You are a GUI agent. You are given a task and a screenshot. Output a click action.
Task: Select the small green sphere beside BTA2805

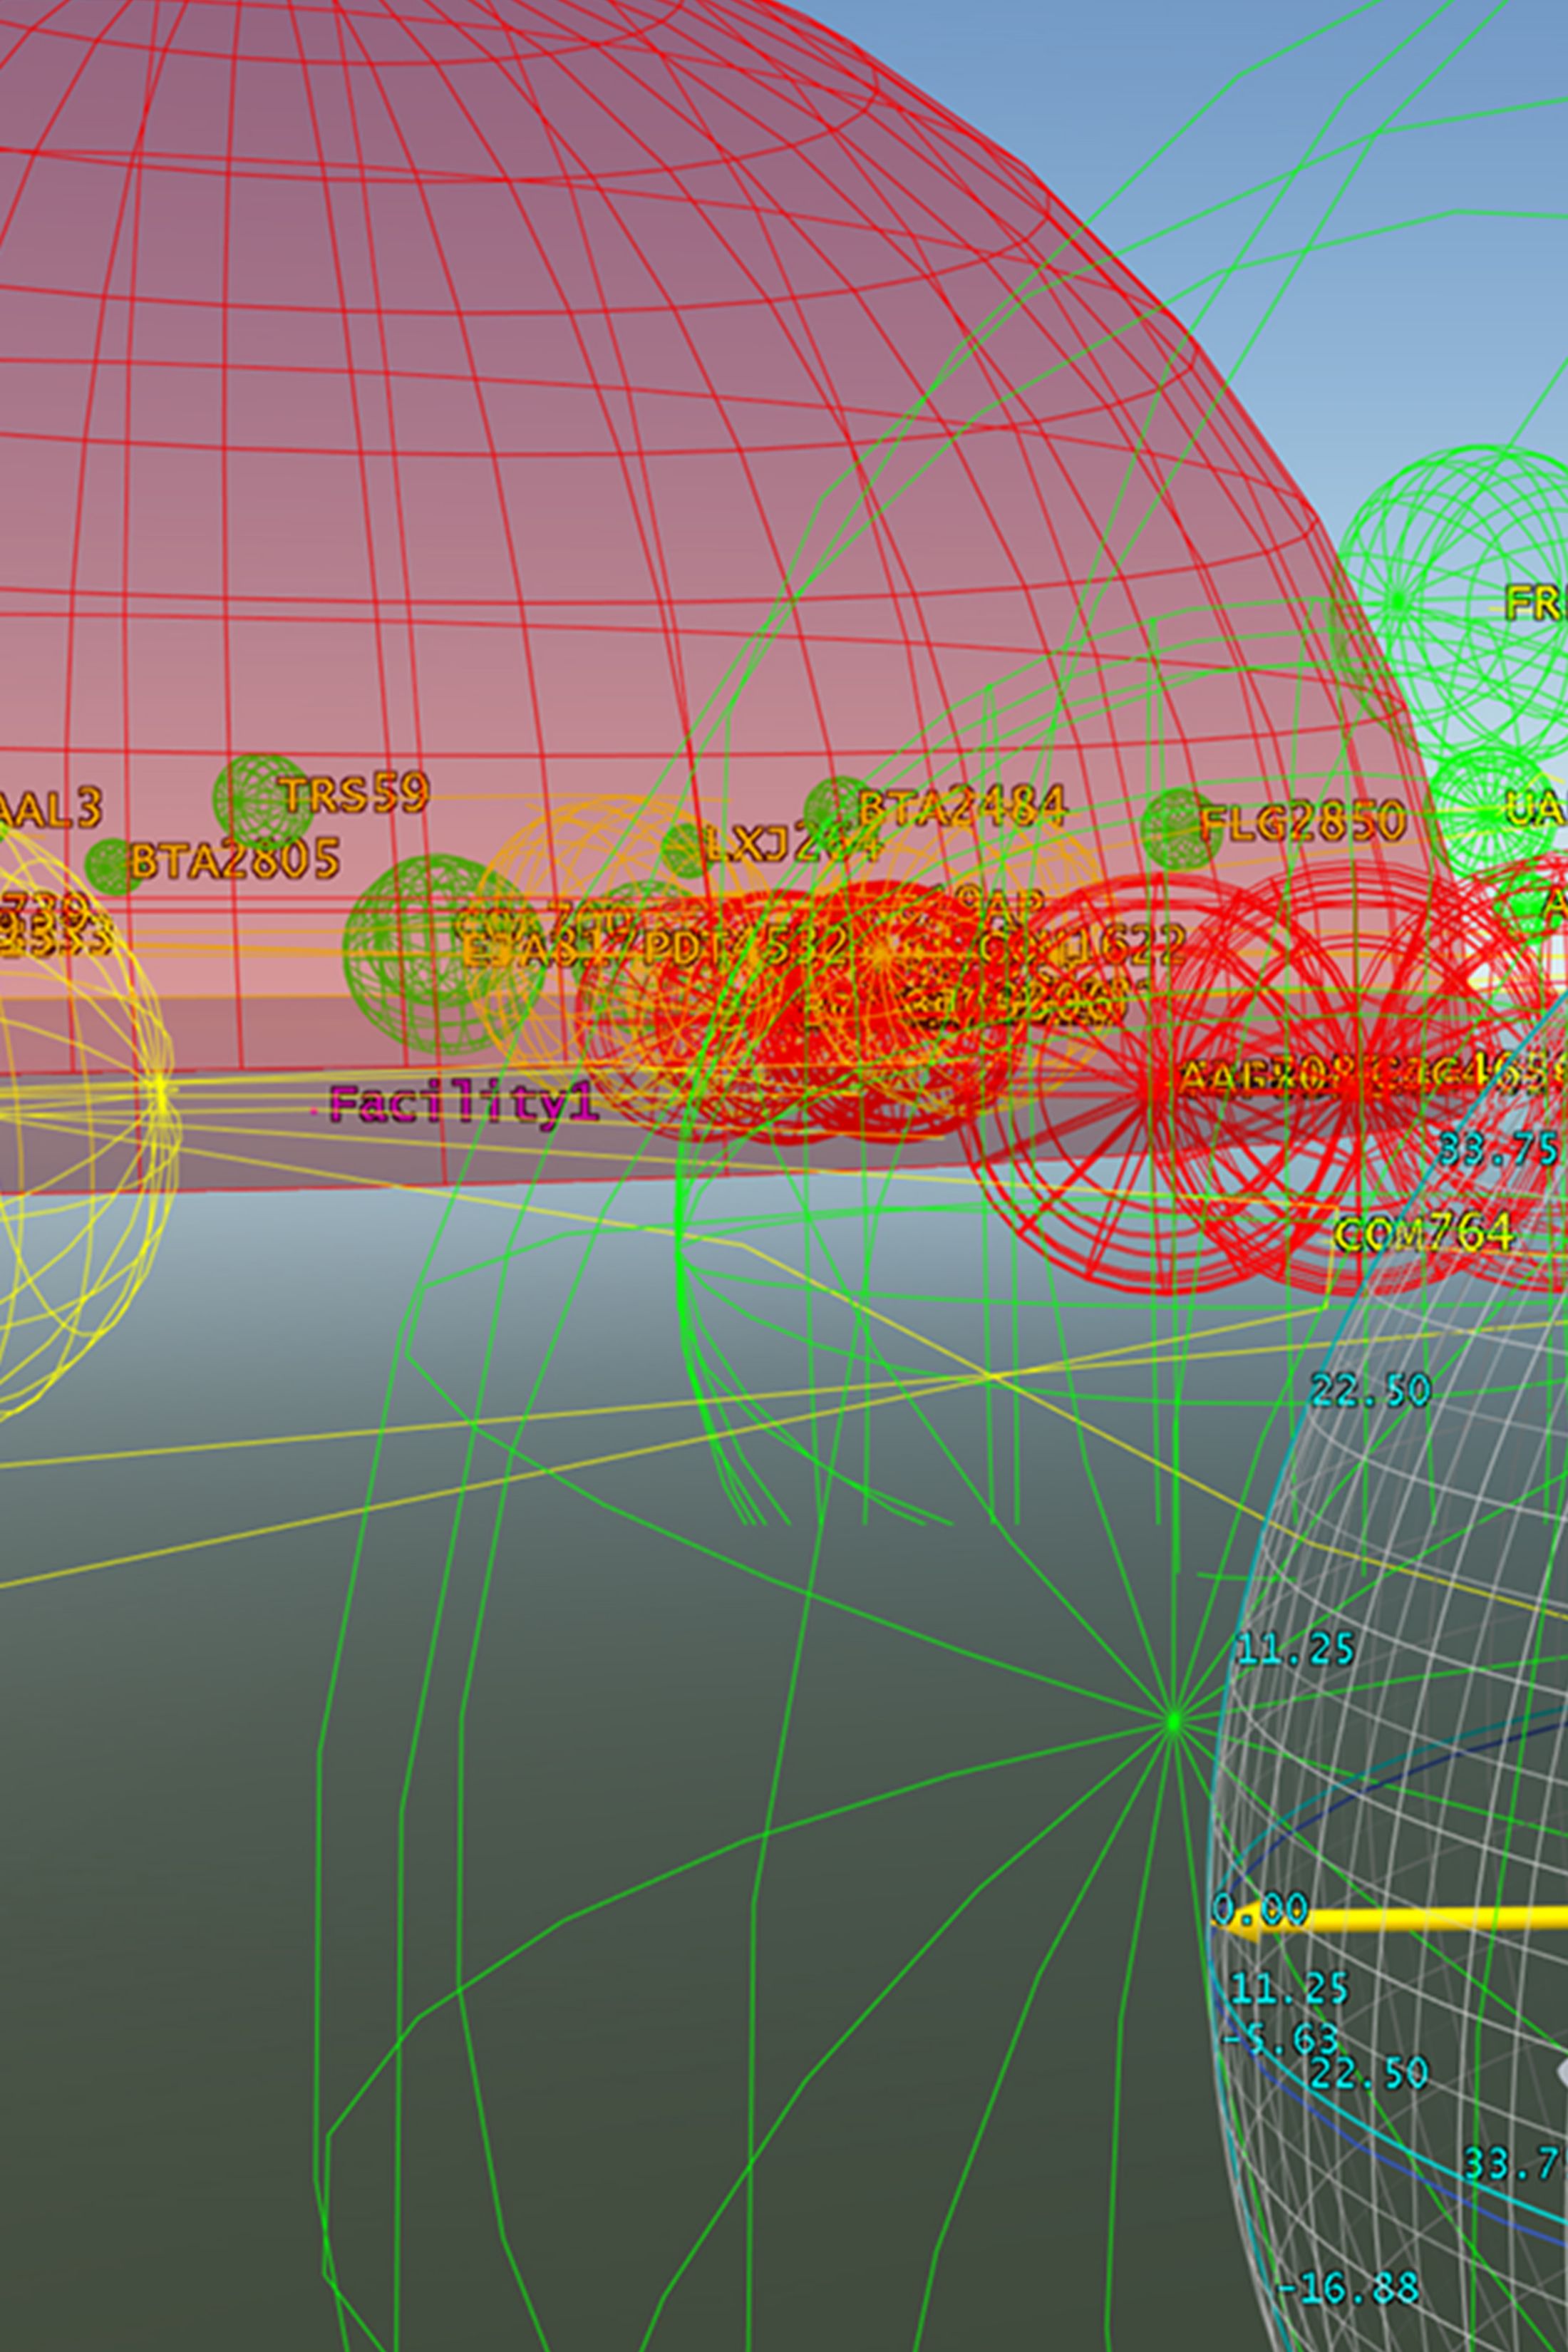coord(112,866)
